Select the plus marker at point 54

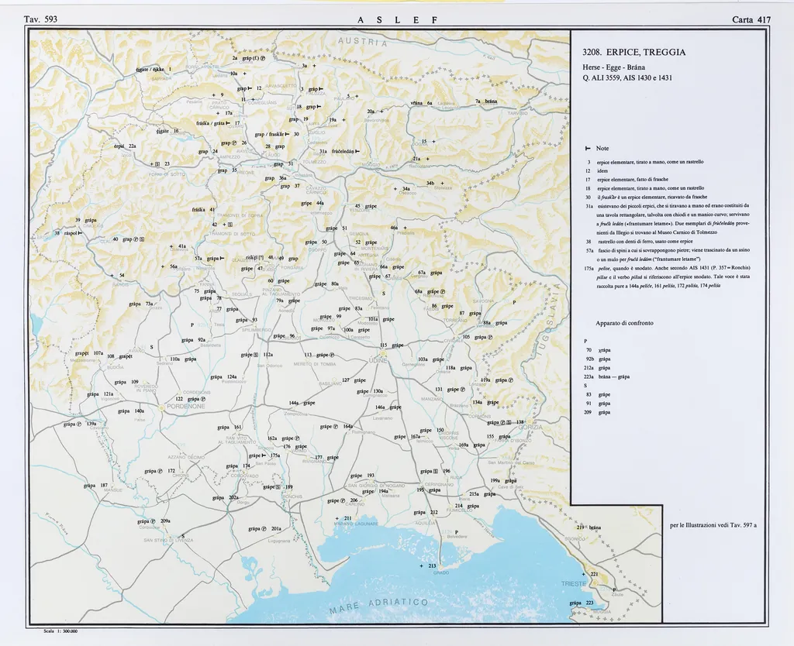[x=111, y=275]
